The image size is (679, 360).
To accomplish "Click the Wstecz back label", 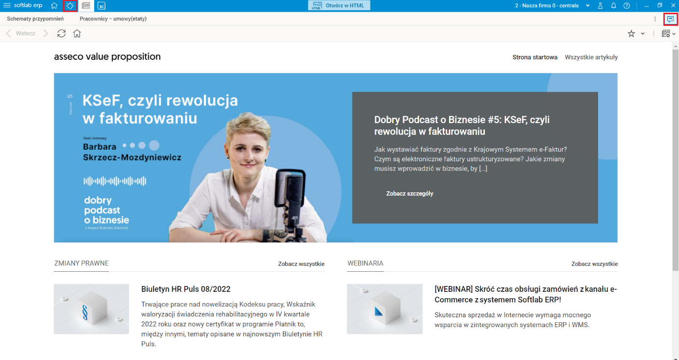I will 25,33.
